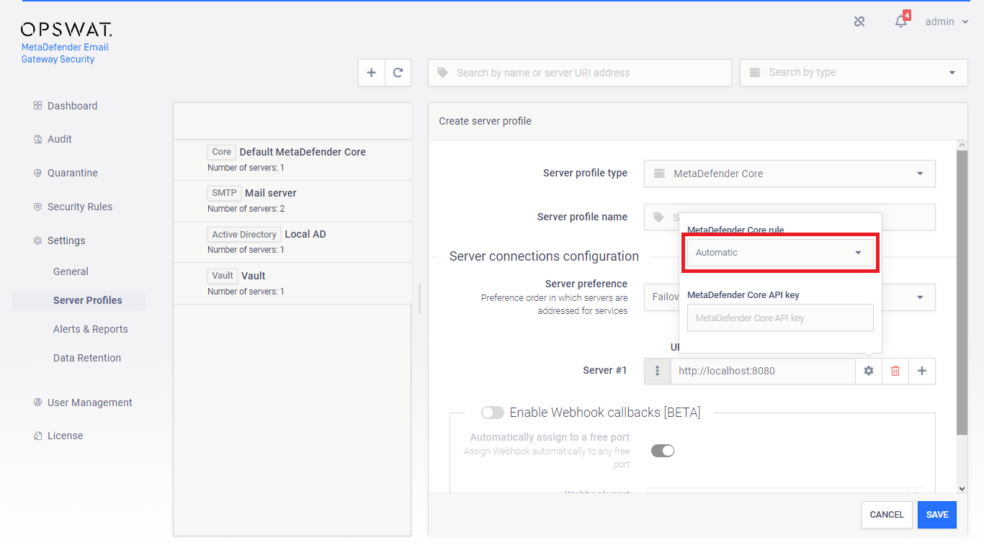984x553 pixels.
Task: Open the Search by type dropdown
Action: (x=854, y=73)
